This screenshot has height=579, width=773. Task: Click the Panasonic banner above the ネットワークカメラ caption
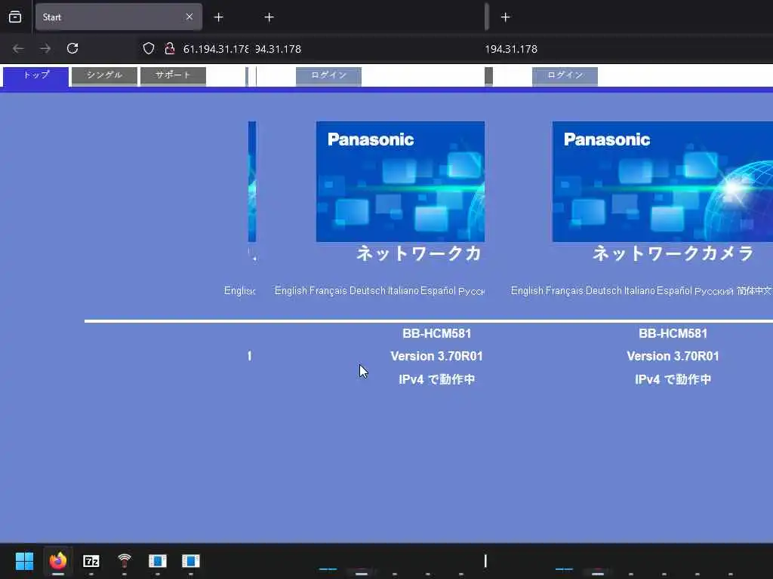click(x=663, y=182)
